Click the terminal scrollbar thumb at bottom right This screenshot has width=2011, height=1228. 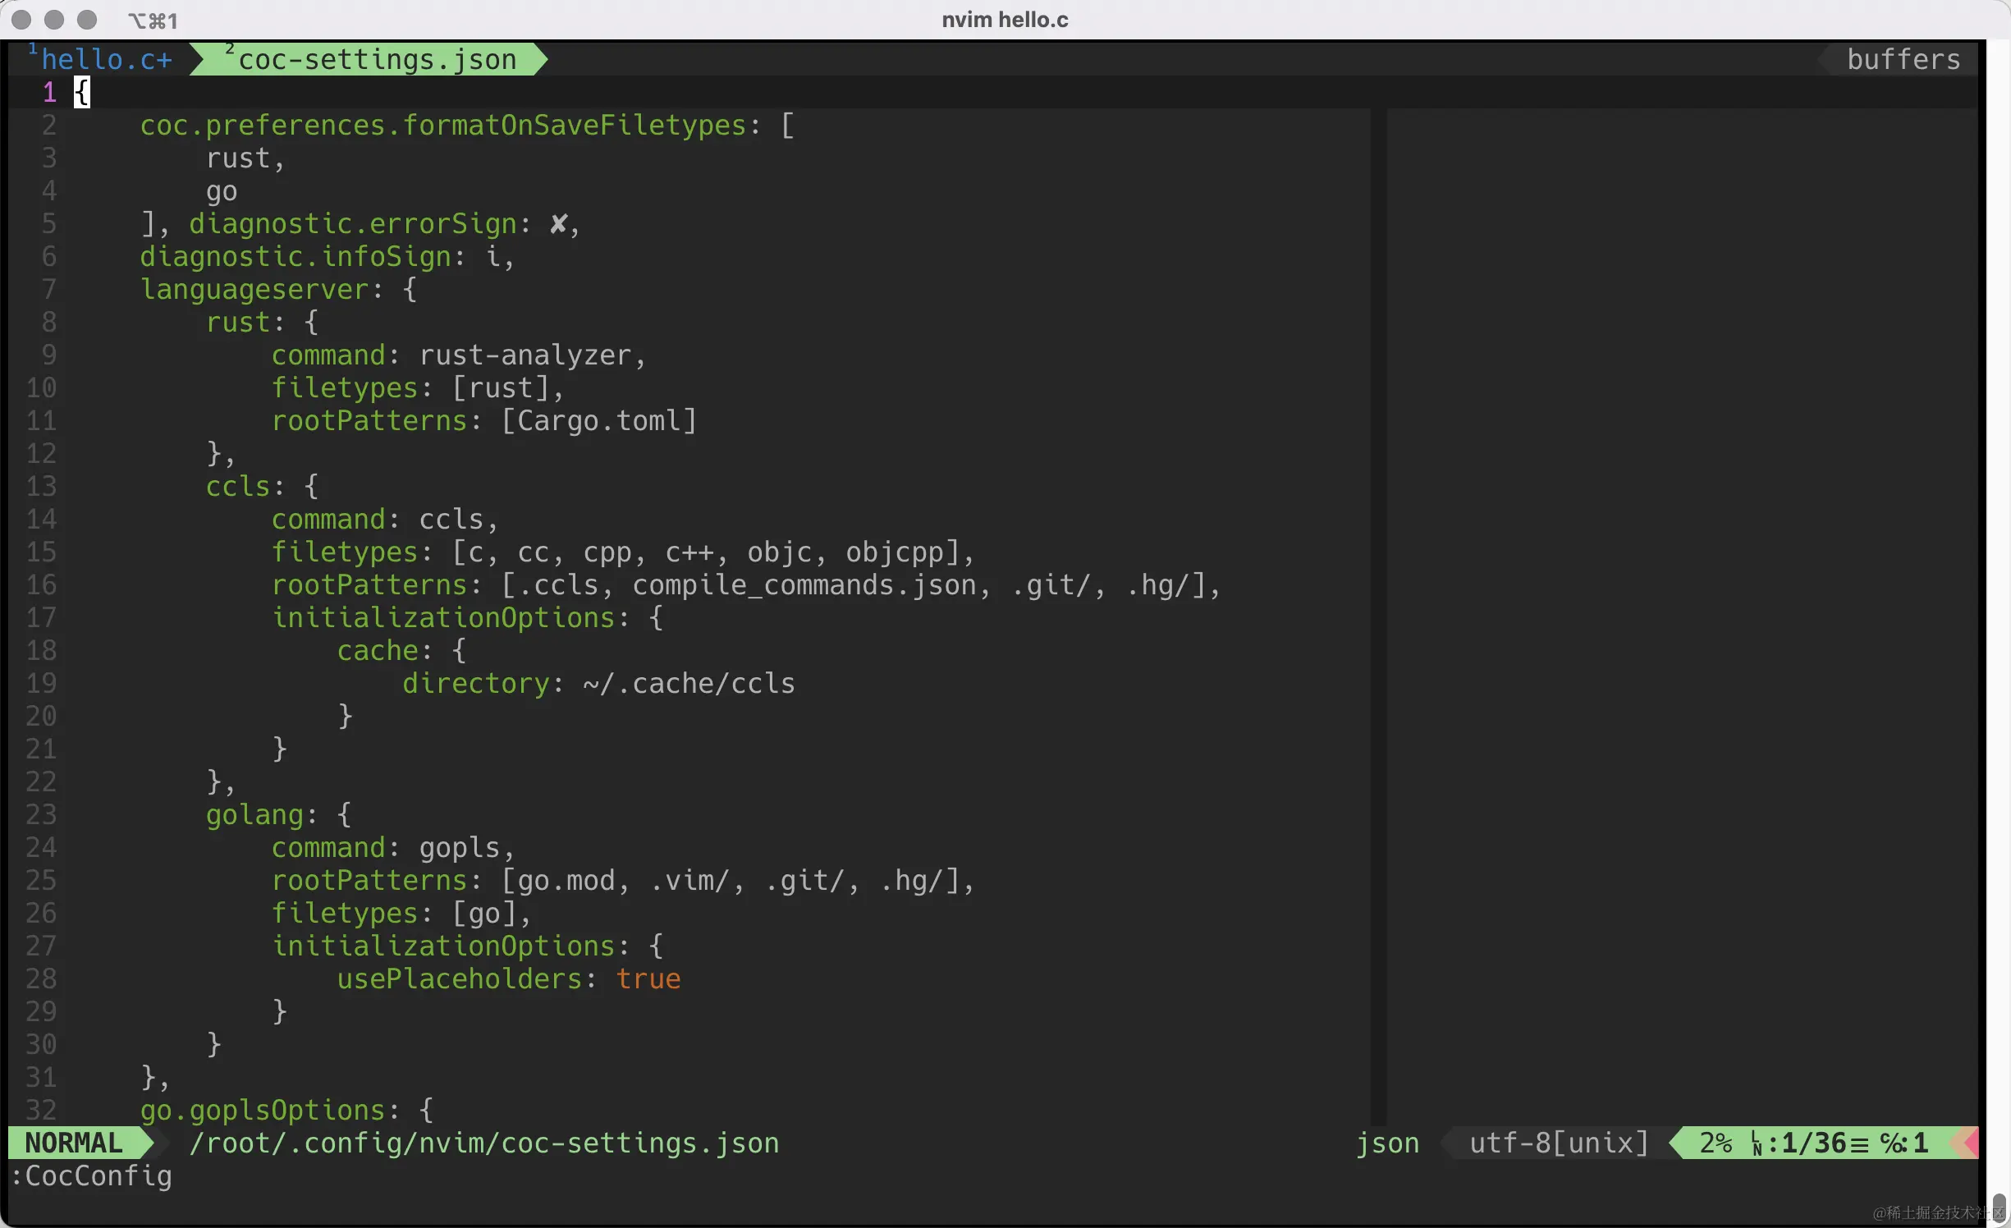pos(1999,1207)
